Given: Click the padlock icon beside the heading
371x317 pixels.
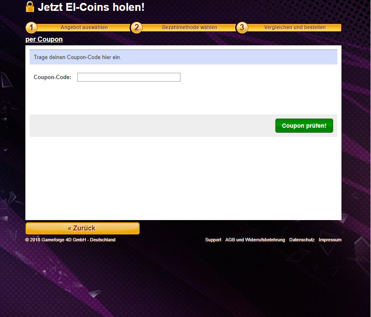Looking at the screenshot, I should 30,7.
